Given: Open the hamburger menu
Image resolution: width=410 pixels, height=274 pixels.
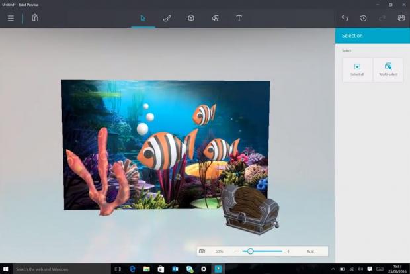Looking at the screenshot, I should pos(11,18).
